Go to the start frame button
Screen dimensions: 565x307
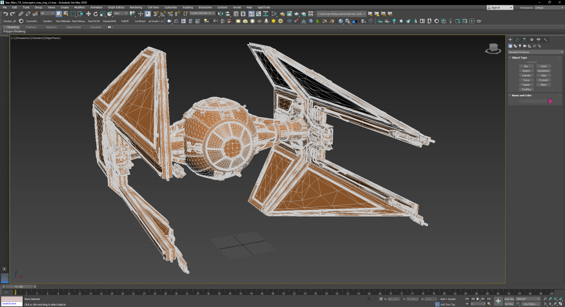(x=467, y=299)
